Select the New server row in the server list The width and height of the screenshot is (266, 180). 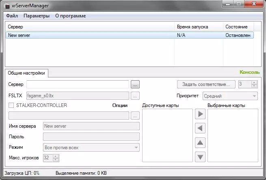click(x=130, y=35)
